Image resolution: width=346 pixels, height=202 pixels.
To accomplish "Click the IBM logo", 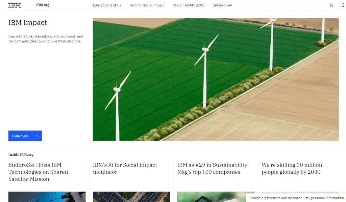I will (x=15, y=5).
